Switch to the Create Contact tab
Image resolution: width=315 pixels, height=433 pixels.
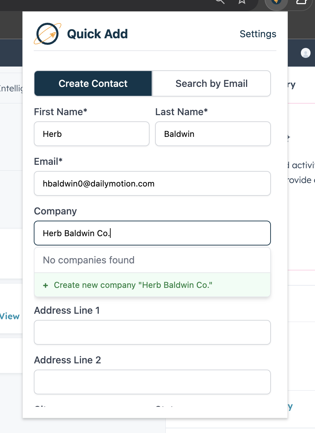tap(93, 83)
